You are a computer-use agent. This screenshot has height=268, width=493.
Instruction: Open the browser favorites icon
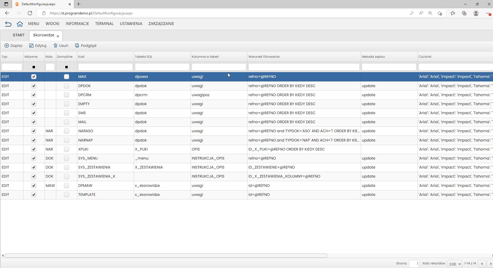pos(453,13)
